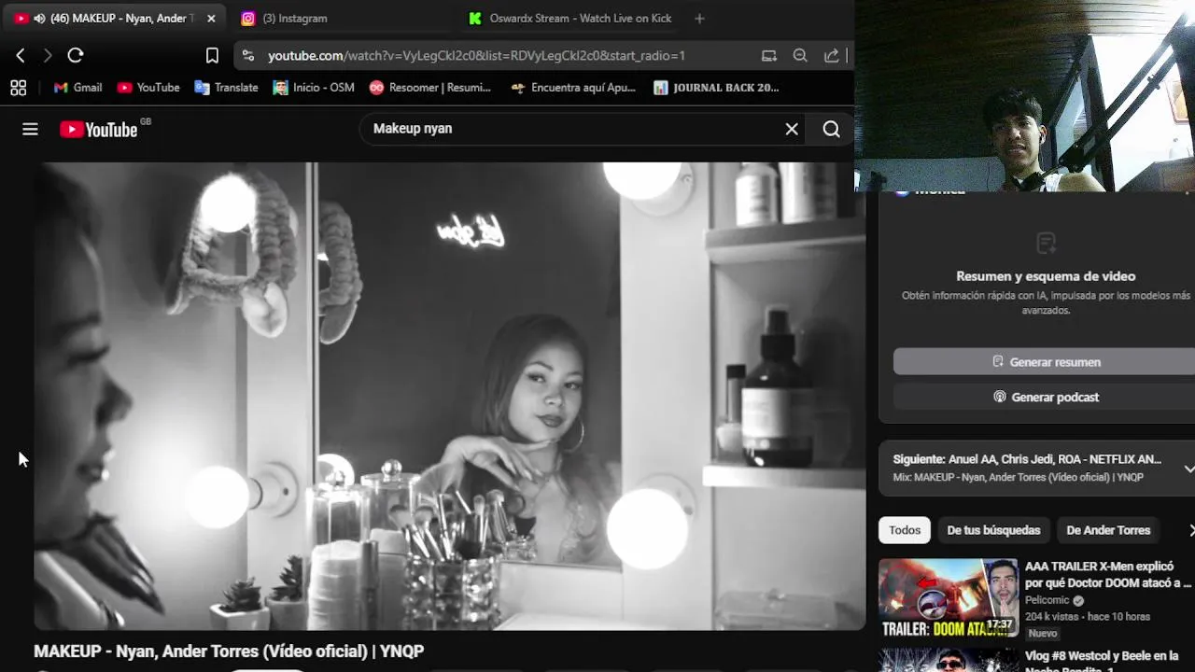Go back to the previous page
The width and height of the screenshot is (1195, 672).
(x=21, y=56)
